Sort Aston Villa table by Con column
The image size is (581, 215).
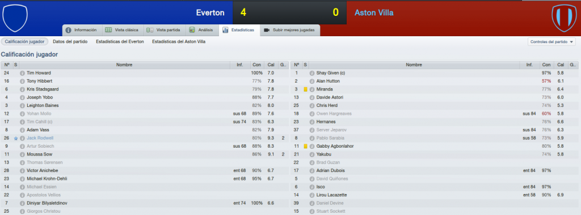[x=546, y=65]
